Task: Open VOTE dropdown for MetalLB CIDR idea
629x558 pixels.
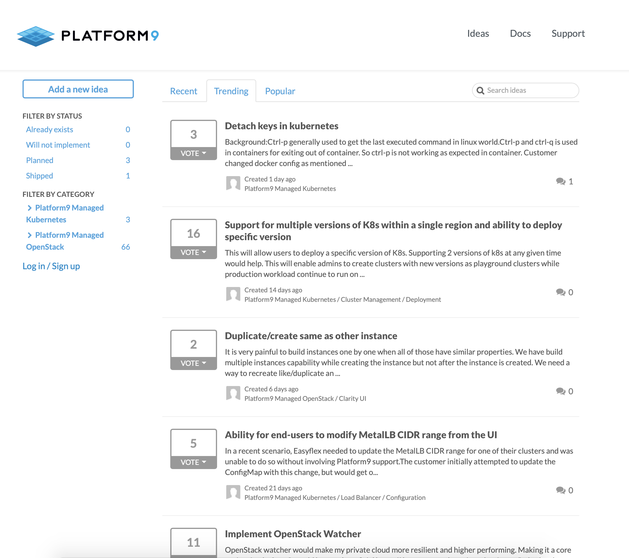Action: [x=193, y=462]
